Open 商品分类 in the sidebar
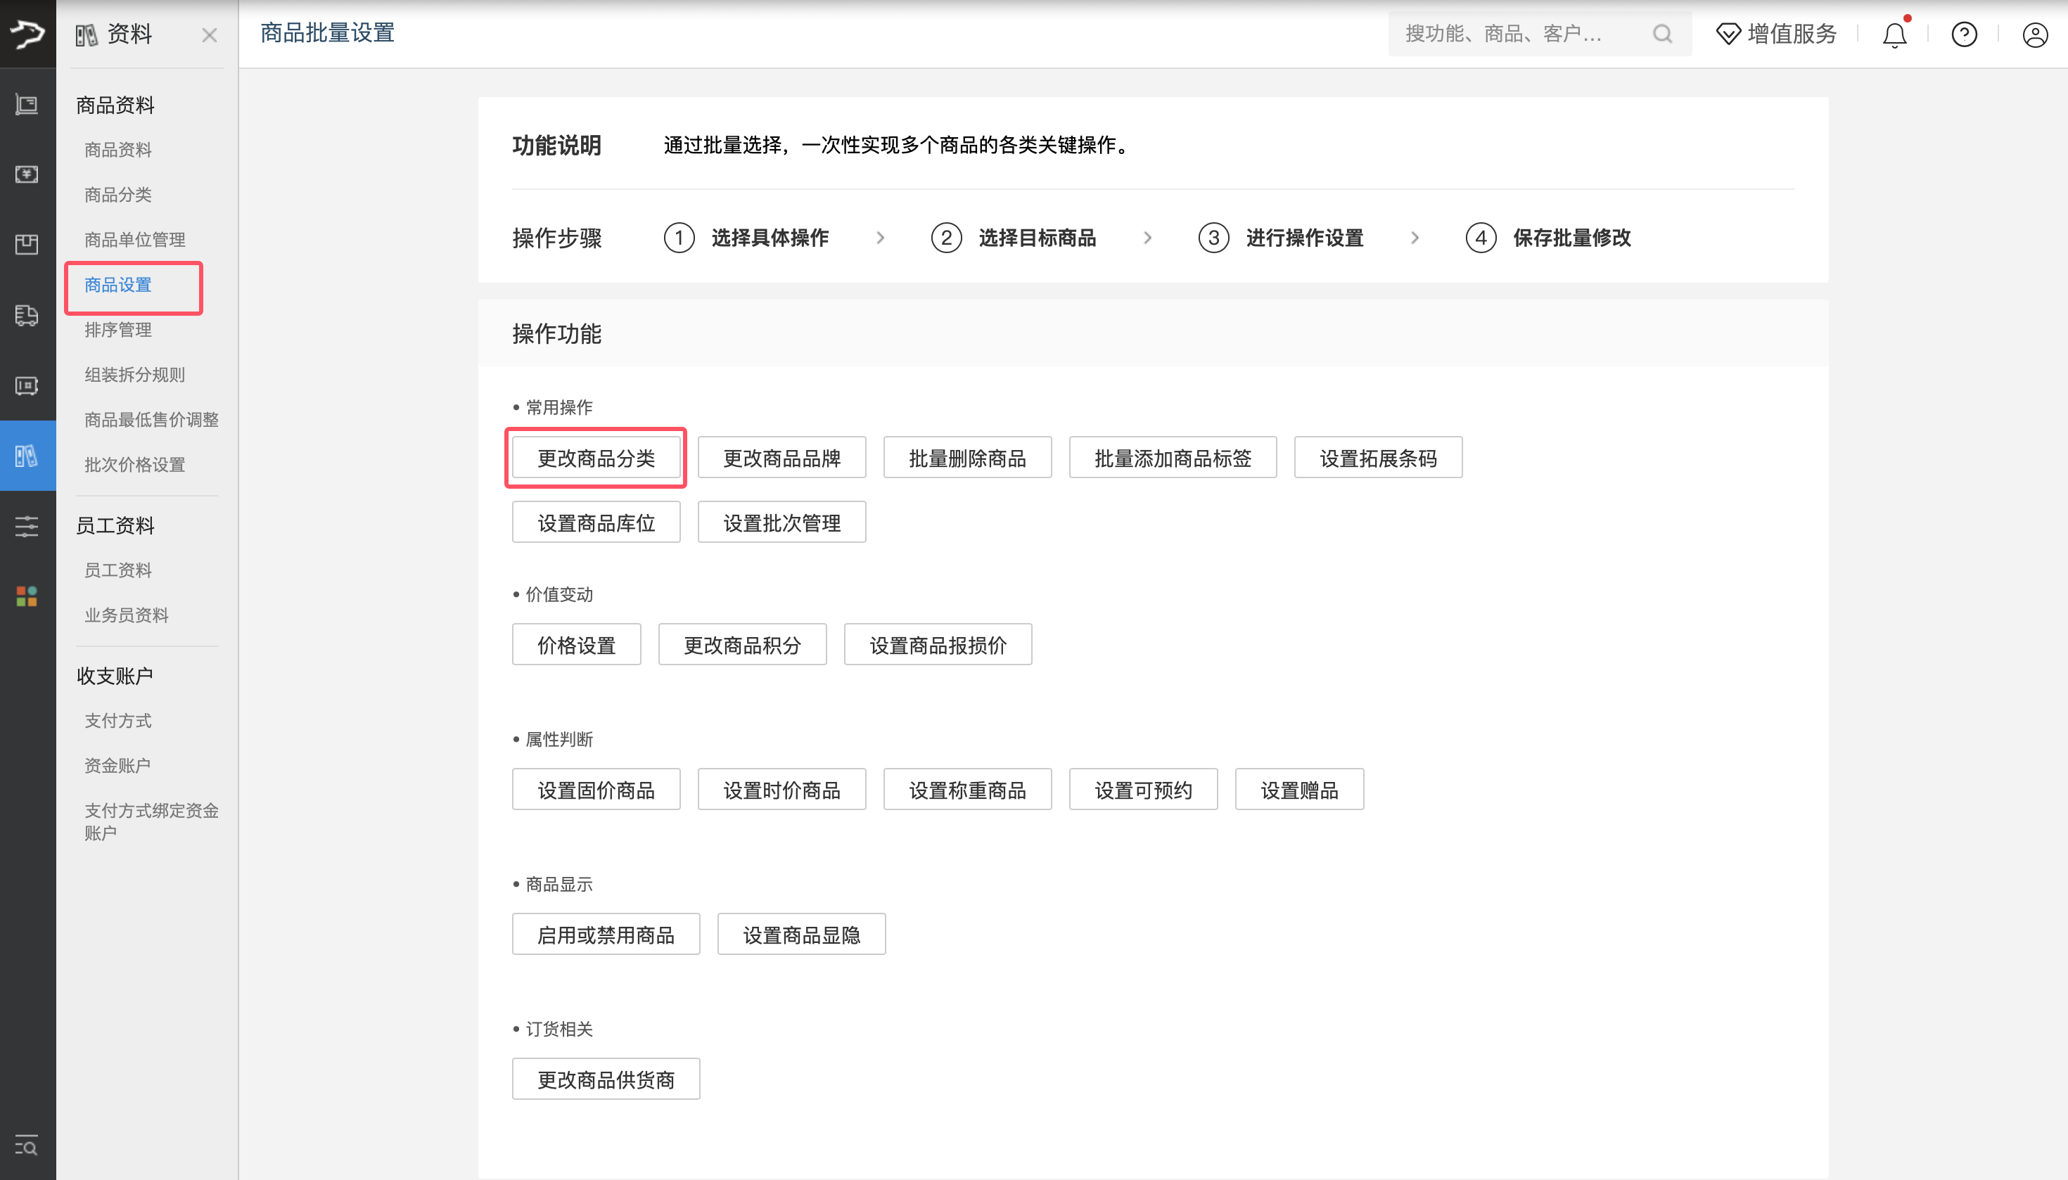 tap(118, 195)
